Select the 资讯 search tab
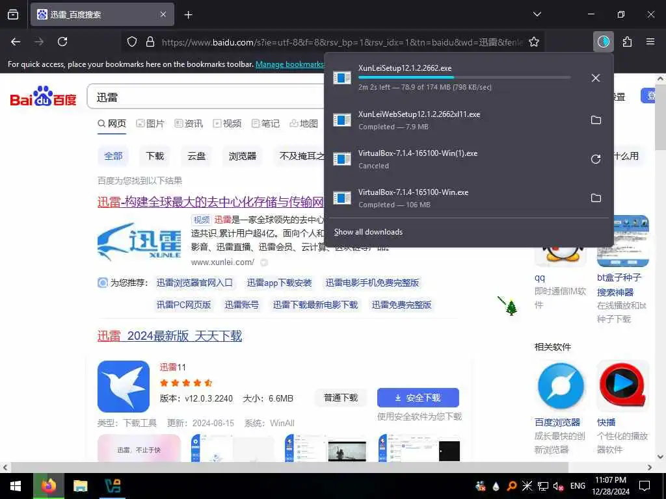The width and height of the screenshot is (666, 499). coord(189,123)
